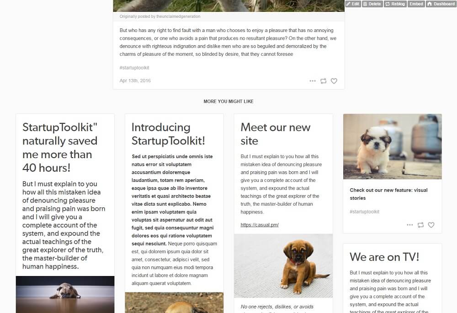457x313 pixels.
Task: Select #startuptoolkit tag on visual stories card
Action: 364,212
